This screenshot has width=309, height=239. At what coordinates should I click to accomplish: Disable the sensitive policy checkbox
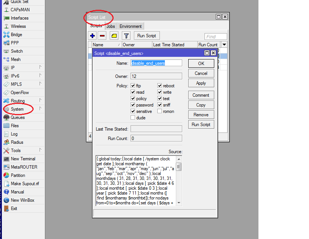tap(133, 111)
